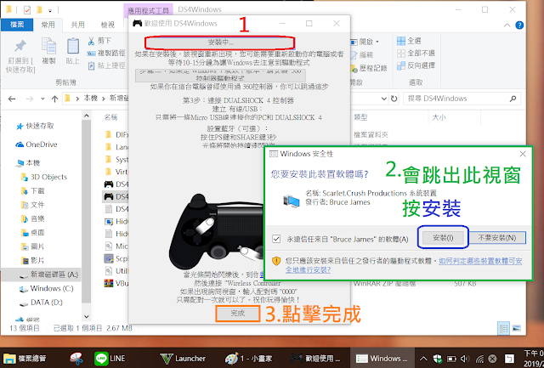Click the search magnifier icon
Image resolution: width=544 pixels, height=368 pixels.
click(x=513, y=99)
